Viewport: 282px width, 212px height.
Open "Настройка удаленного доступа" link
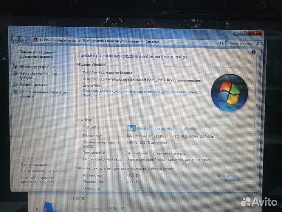coord(38,76)
